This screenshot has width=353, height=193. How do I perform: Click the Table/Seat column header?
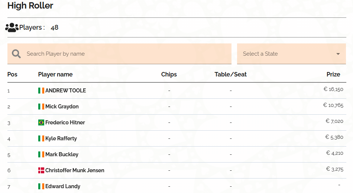(230, 74)
